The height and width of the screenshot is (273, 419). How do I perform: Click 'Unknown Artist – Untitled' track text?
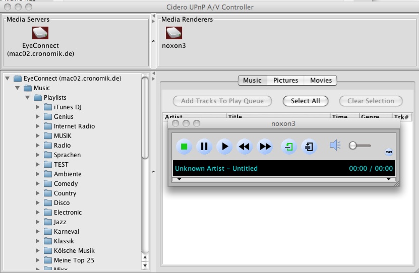coord(216,168)
